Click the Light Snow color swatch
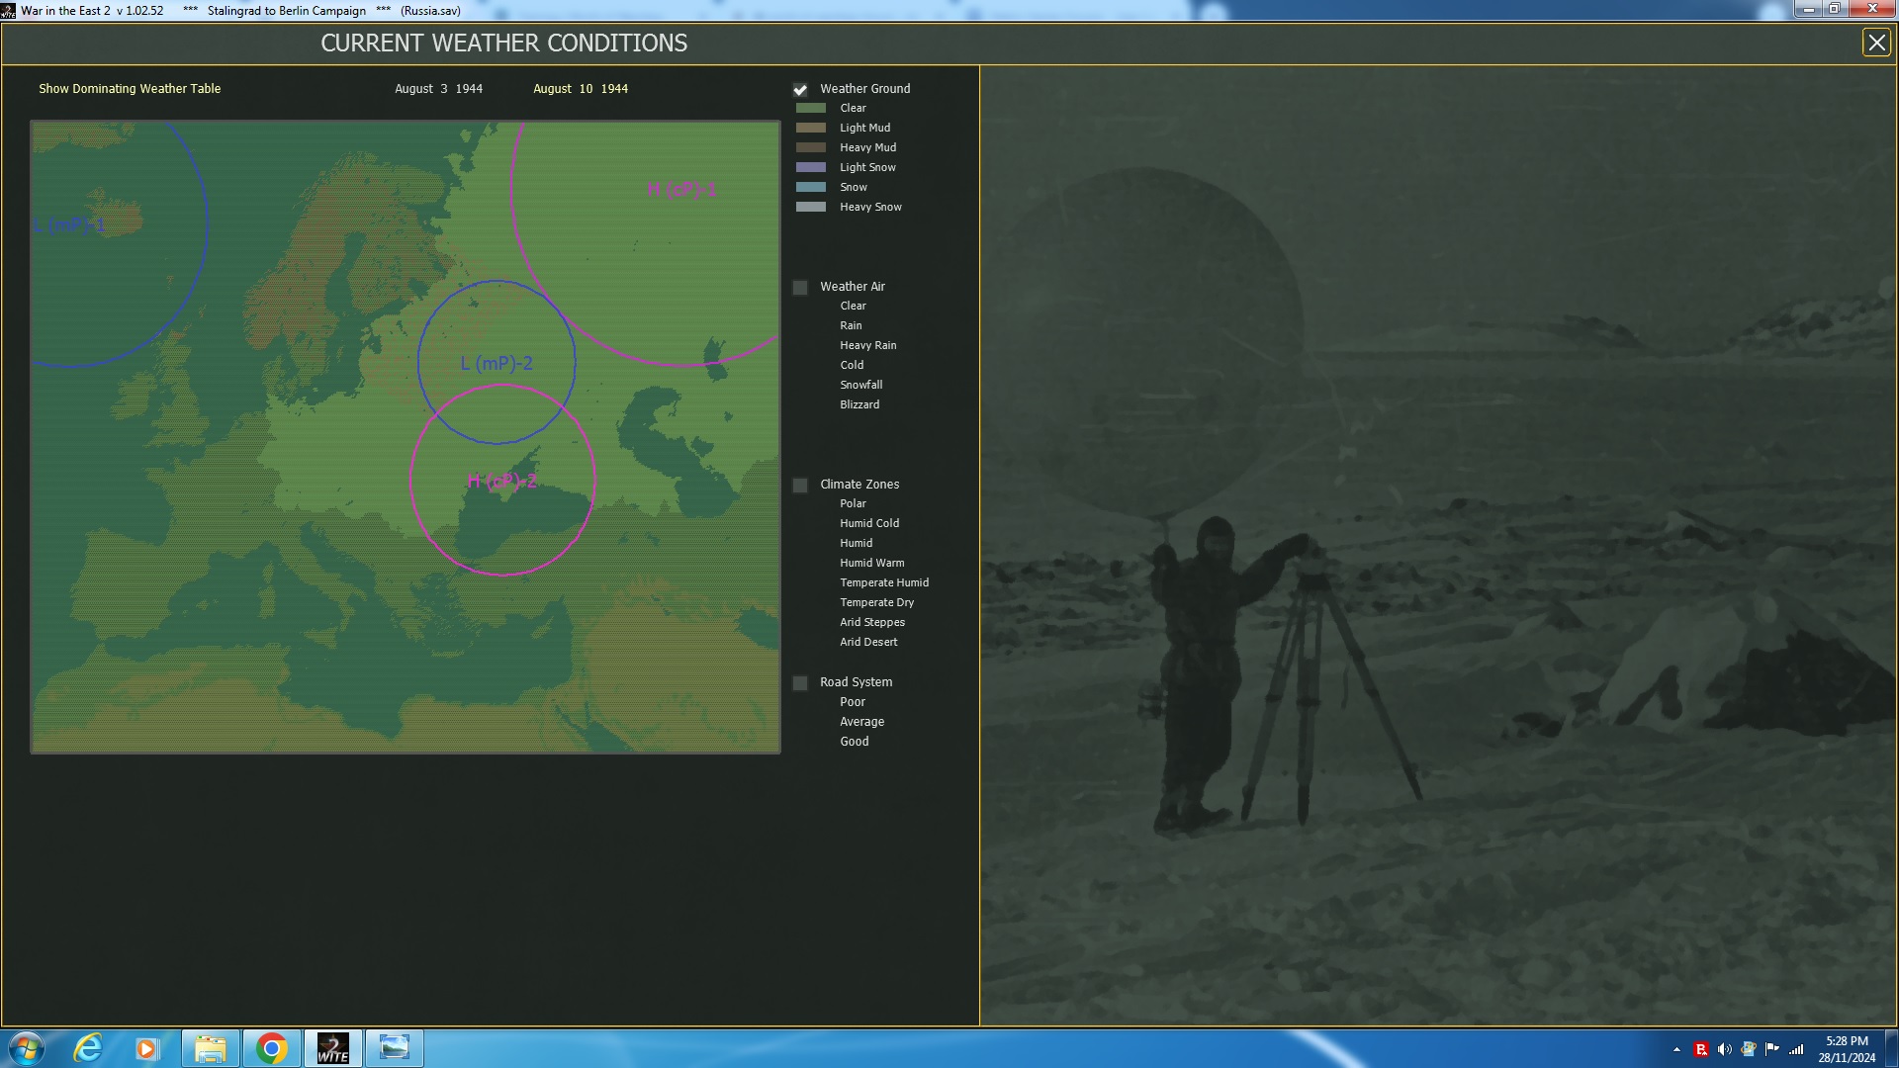This screenshot has height=1068, width=1899. pyautogui.click(x=811, y=167)
